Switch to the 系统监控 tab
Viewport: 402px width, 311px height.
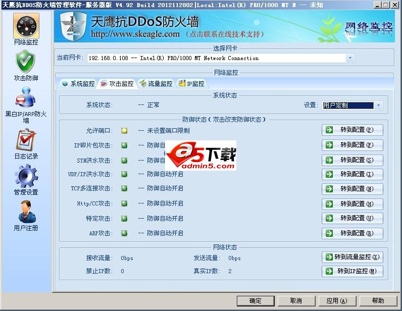(78, 84)
